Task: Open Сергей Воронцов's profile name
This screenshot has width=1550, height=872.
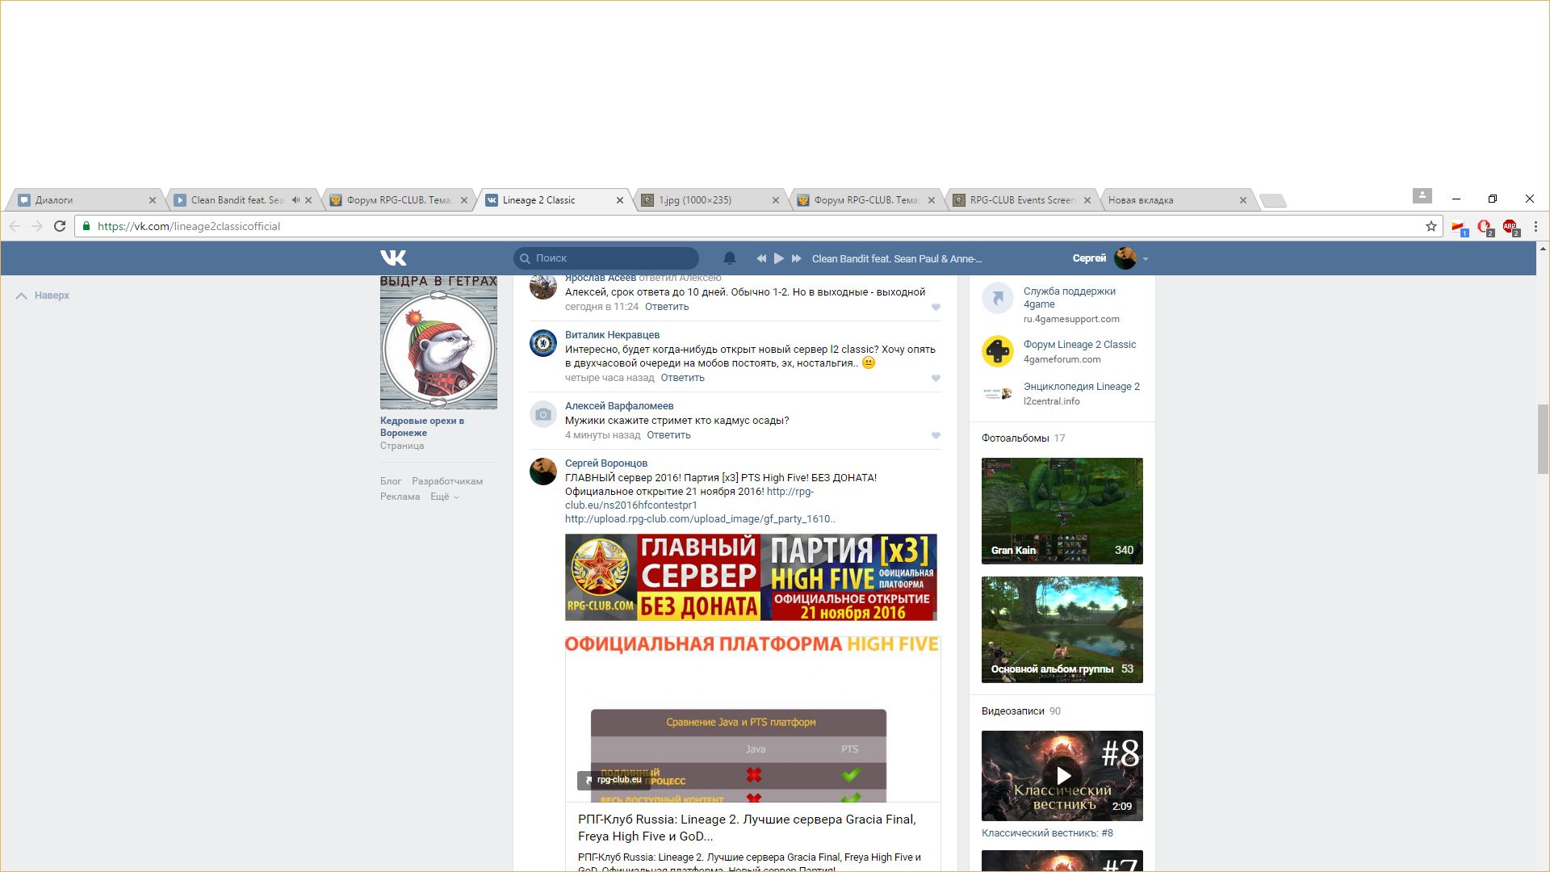Action: click(x=606, y=463)
